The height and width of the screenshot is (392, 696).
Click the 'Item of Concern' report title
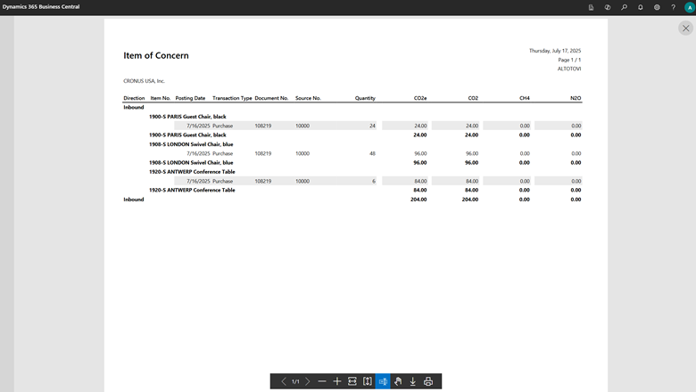156,55
